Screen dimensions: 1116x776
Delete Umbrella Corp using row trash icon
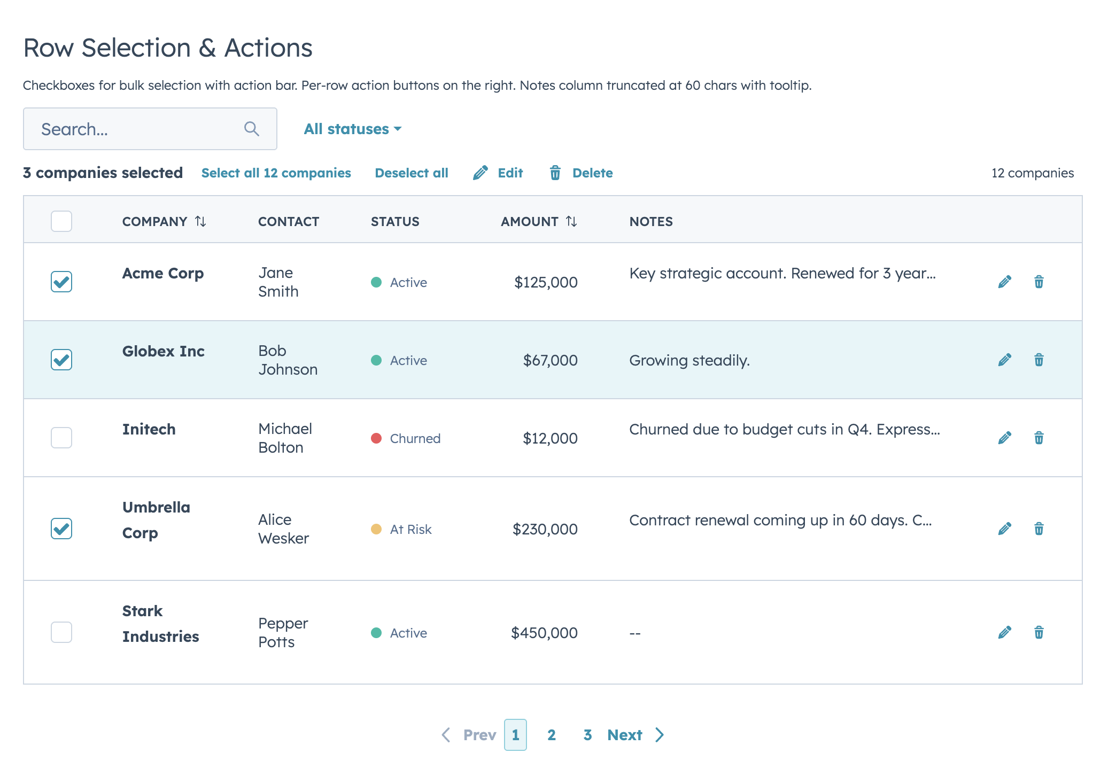tap(1038, 529)
